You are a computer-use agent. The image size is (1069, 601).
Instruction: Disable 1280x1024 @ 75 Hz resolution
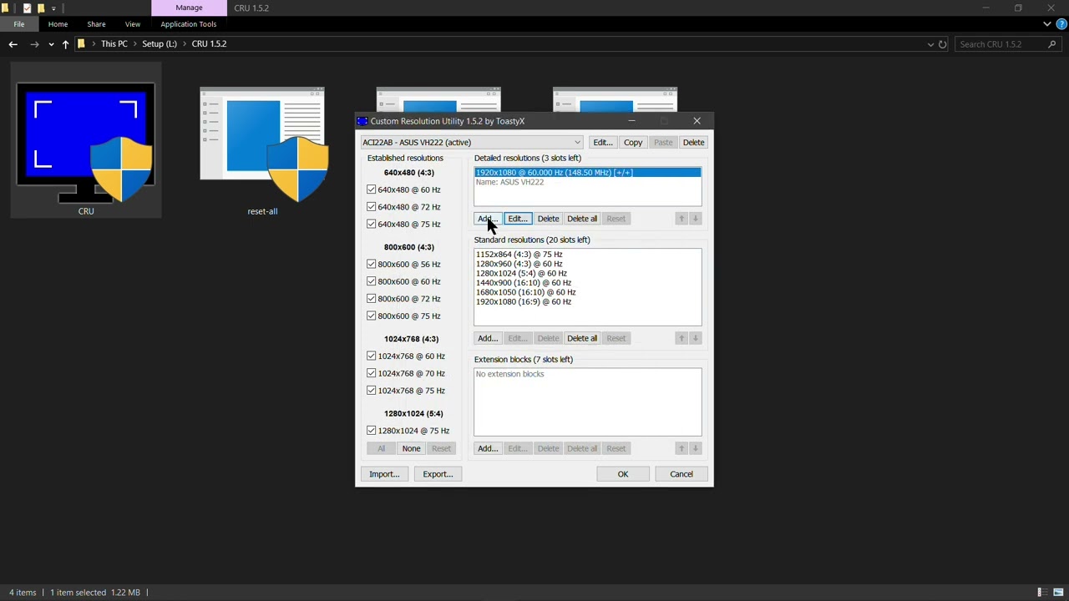pyautogui.click(x=372, y=431)
